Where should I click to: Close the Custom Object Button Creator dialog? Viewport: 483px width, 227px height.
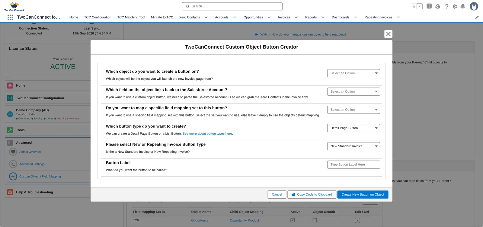click(388, 34)
